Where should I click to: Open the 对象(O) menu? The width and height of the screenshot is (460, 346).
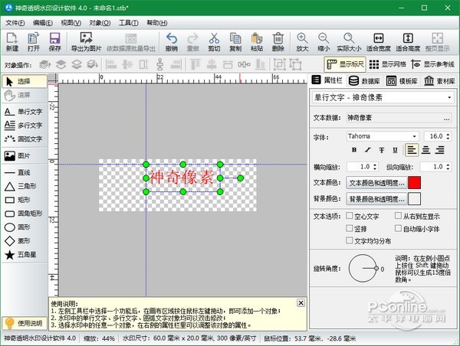click(x=100, y=22)
